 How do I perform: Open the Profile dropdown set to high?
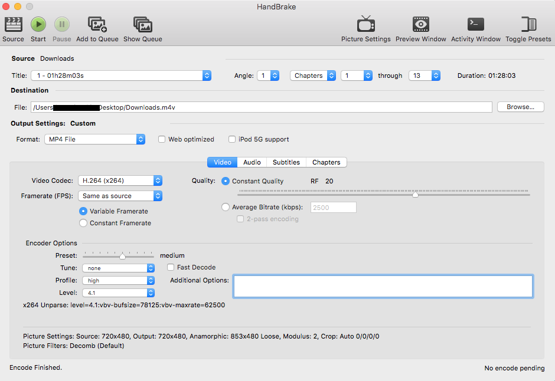coord(119,281)
